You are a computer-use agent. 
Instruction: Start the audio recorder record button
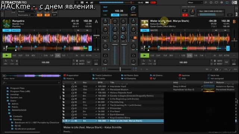pyautogui.click(x=185, y=15)
